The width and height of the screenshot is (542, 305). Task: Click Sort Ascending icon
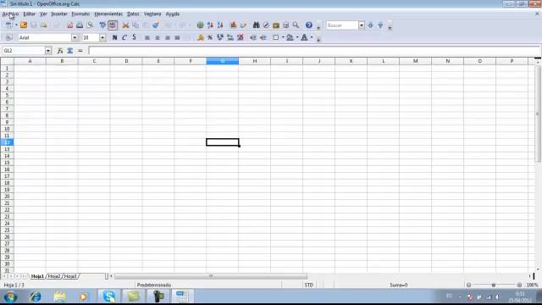(210, 25)
